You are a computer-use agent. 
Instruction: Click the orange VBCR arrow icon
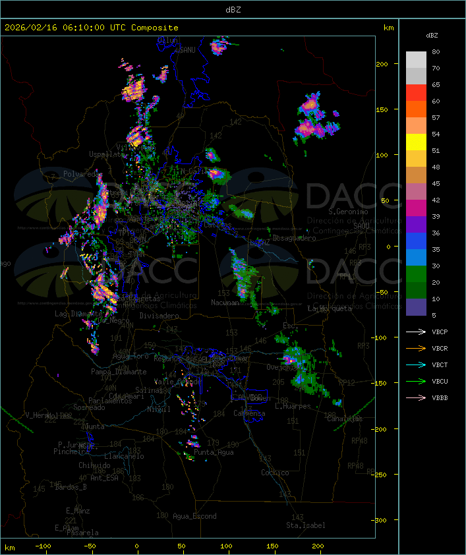[416, 348]
